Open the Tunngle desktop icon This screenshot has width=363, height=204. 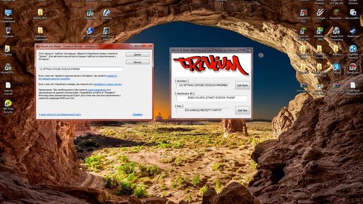pos(320,14)
